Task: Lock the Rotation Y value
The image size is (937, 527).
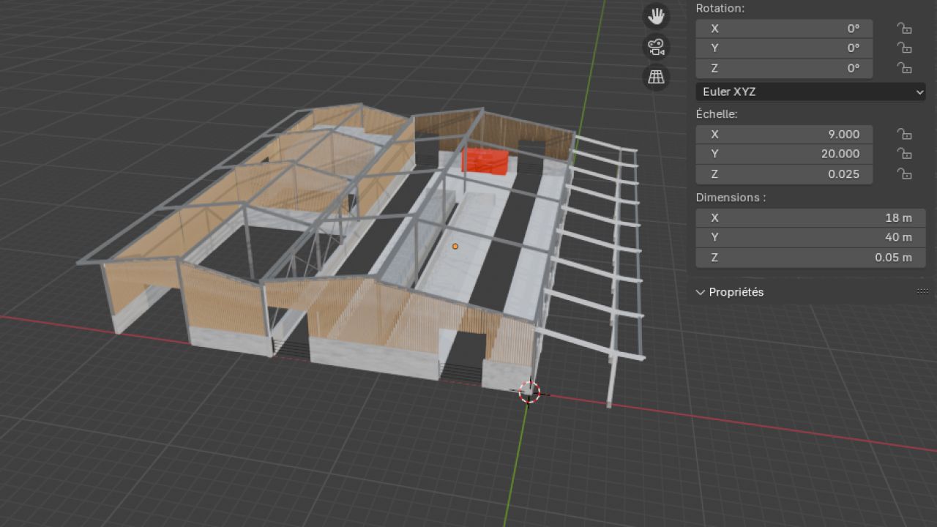Action: 905,48
